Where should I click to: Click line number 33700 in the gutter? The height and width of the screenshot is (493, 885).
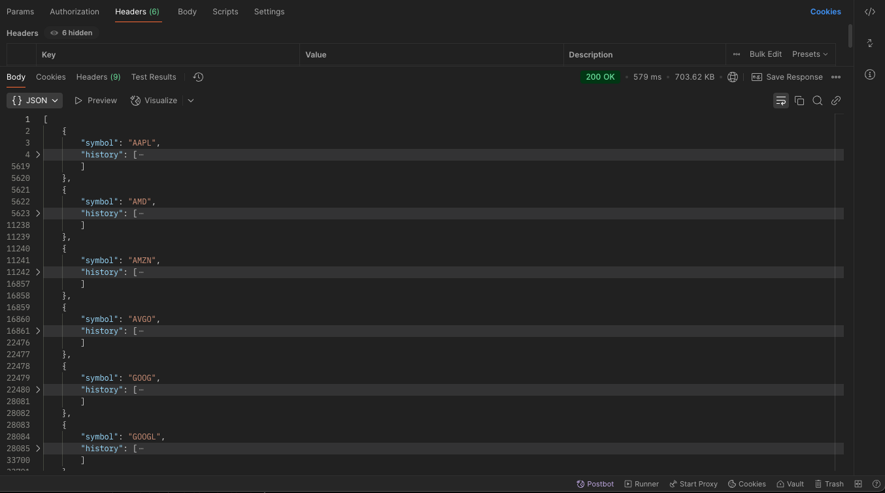coord(18,460)
